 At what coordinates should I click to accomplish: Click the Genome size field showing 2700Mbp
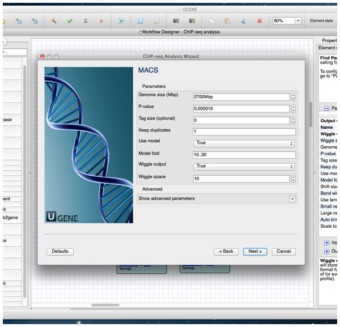pos(241,97)
